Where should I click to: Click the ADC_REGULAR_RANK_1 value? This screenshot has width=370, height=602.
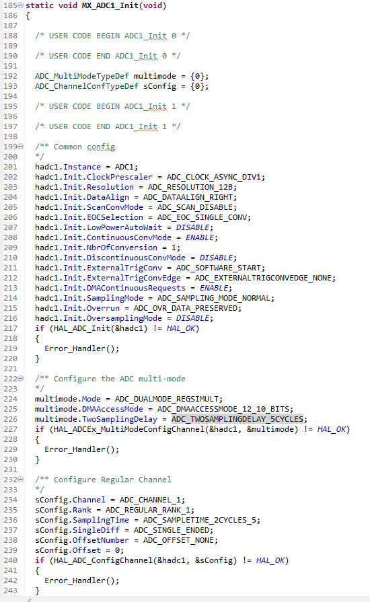148,510
